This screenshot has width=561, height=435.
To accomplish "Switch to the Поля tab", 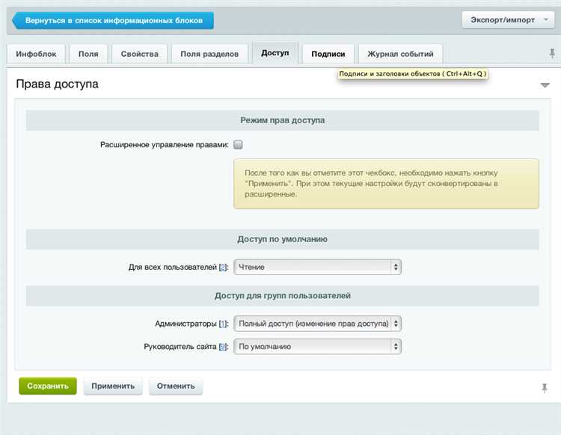I will (x=88, y=54).
